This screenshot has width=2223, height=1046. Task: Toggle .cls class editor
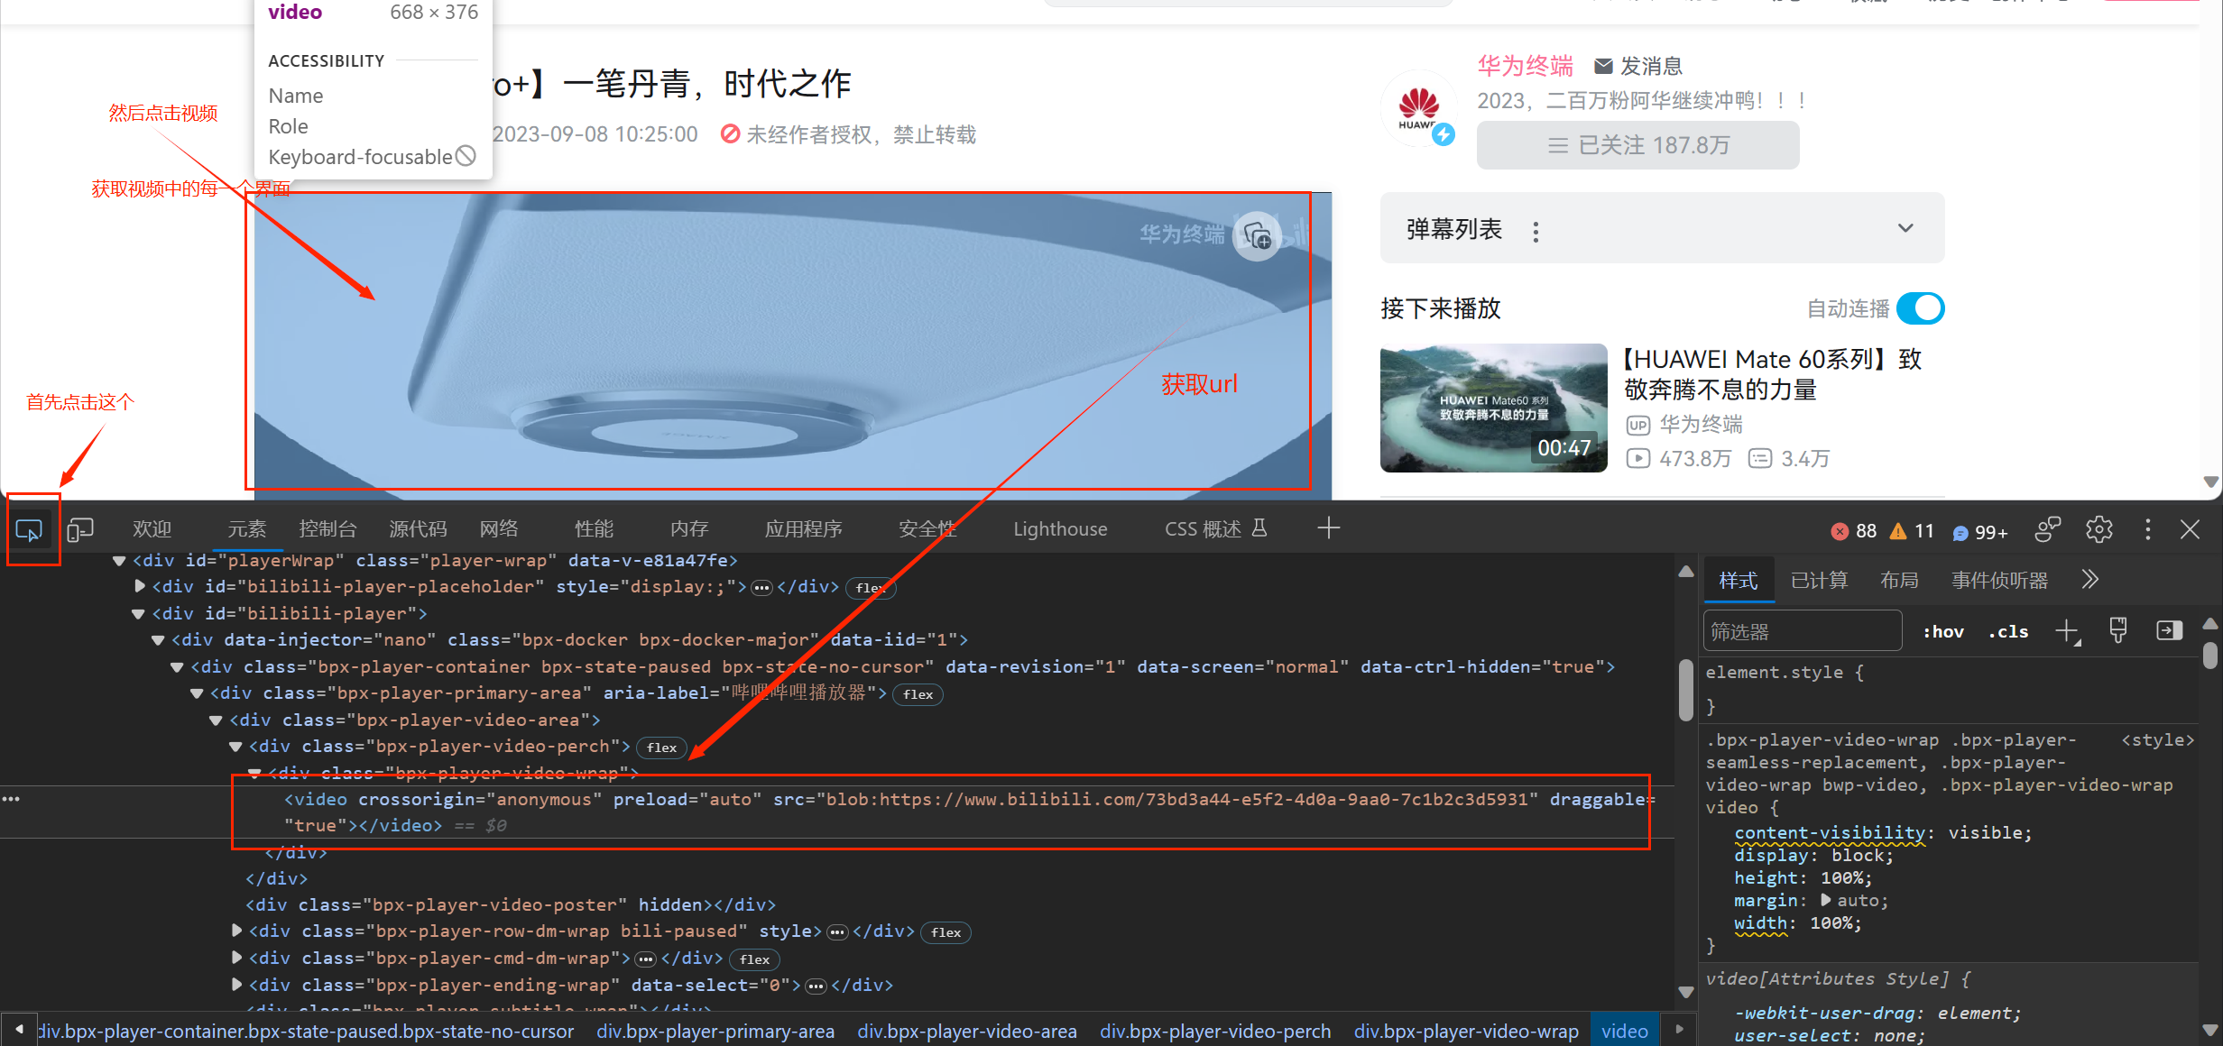2008,632
